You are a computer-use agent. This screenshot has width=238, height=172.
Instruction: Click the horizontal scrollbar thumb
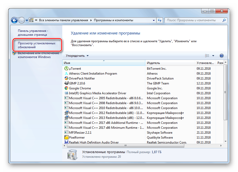(126, 146)
